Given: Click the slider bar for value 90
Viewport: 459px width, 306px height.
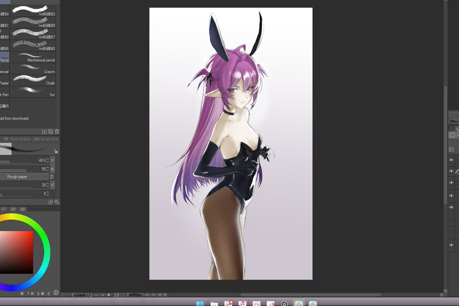Looking at the screenshot, I should pyautogui.click(x=16, y=170).
